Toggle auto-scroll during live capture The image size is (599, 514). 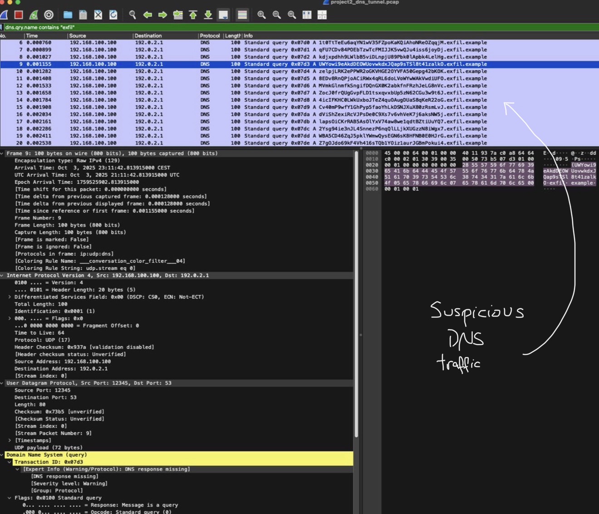pos(223,15)
